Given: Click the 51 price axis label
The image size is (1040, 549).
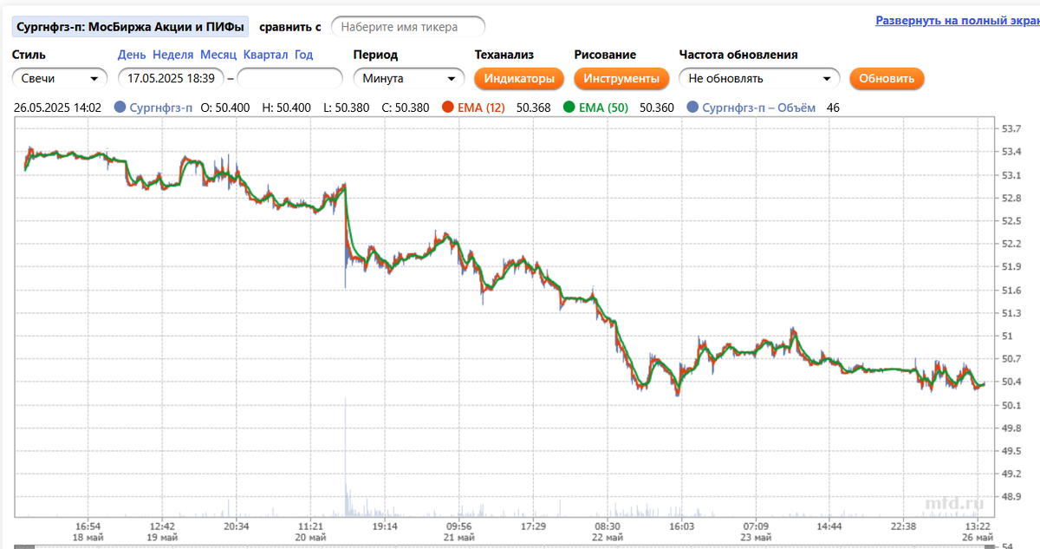Looking at the screenshot, I should pyautogui.click(x=1007, y=336).
